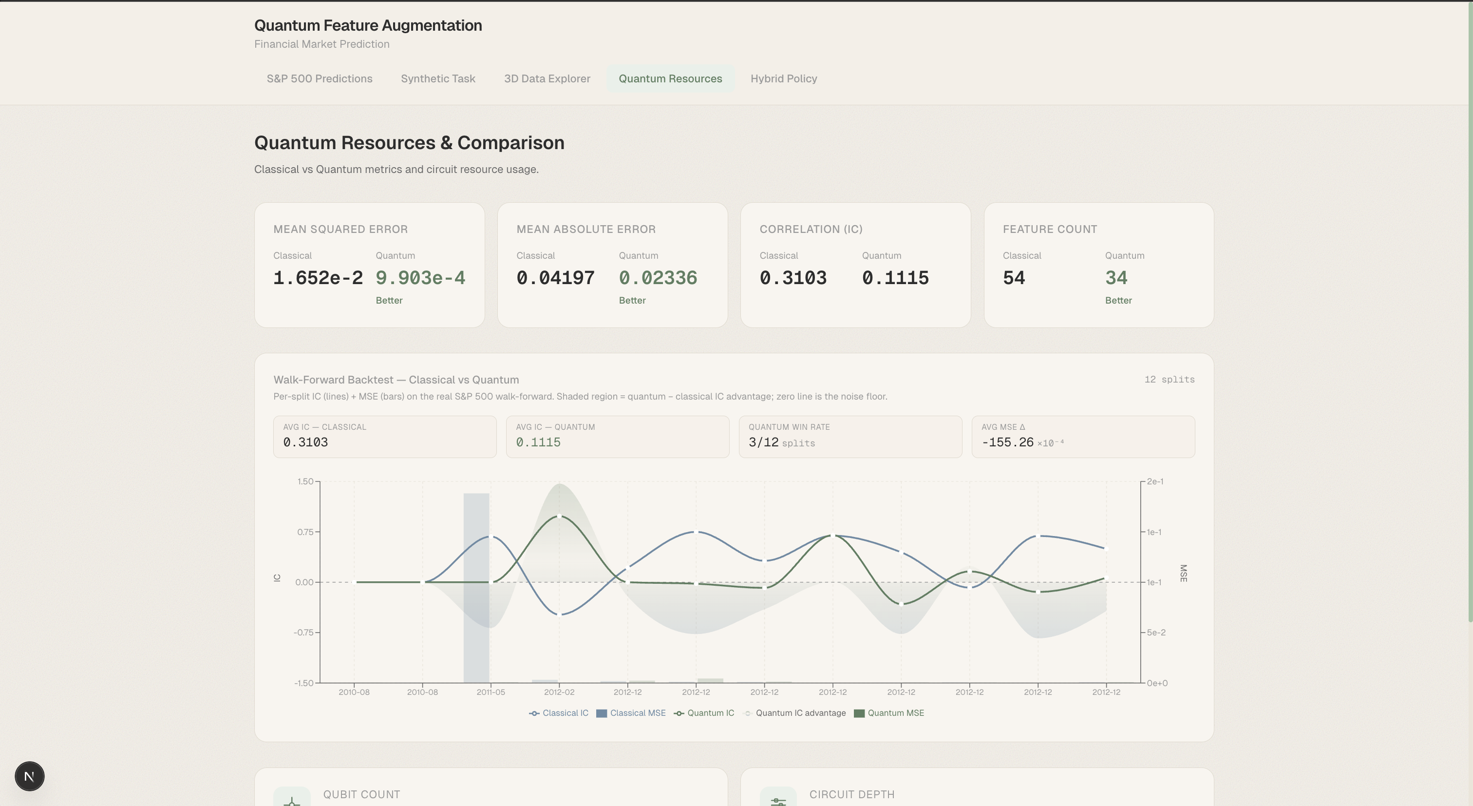Screen dimensions: 1473x806
Task: Click the Quantum Win Rate stat box
Action: [850, 437]
